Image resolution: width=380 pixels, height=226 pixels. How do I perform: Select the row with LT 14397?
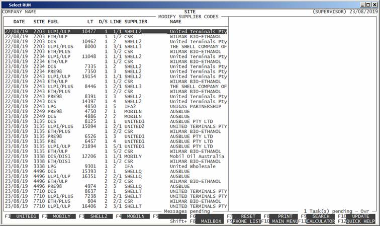(116, 102)
